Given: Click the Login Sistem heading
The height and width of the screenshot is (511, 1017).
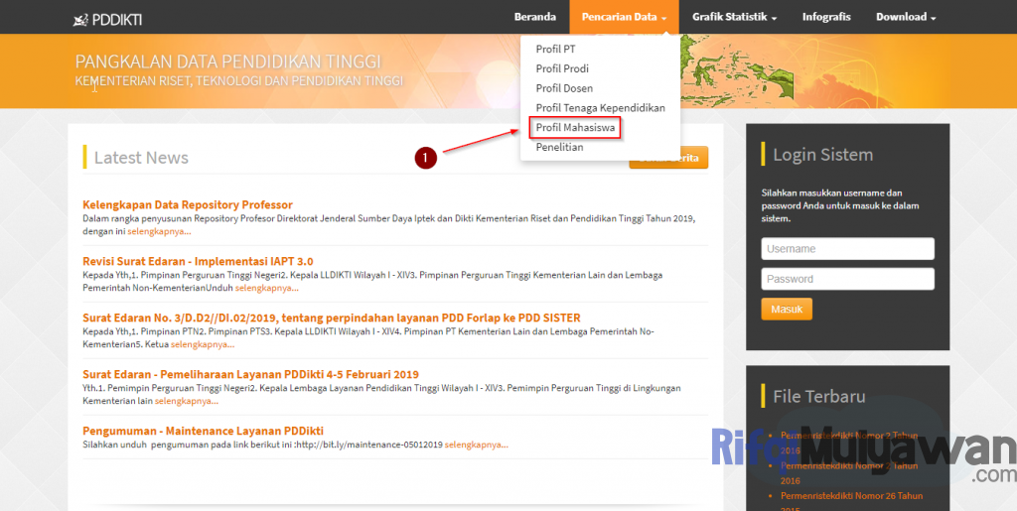Looking at the screenshot, I should (823, 154).
